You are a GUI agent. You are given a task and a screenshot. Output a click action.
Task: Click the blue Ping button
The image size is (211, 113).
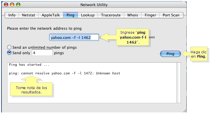(x=170, y=54)
